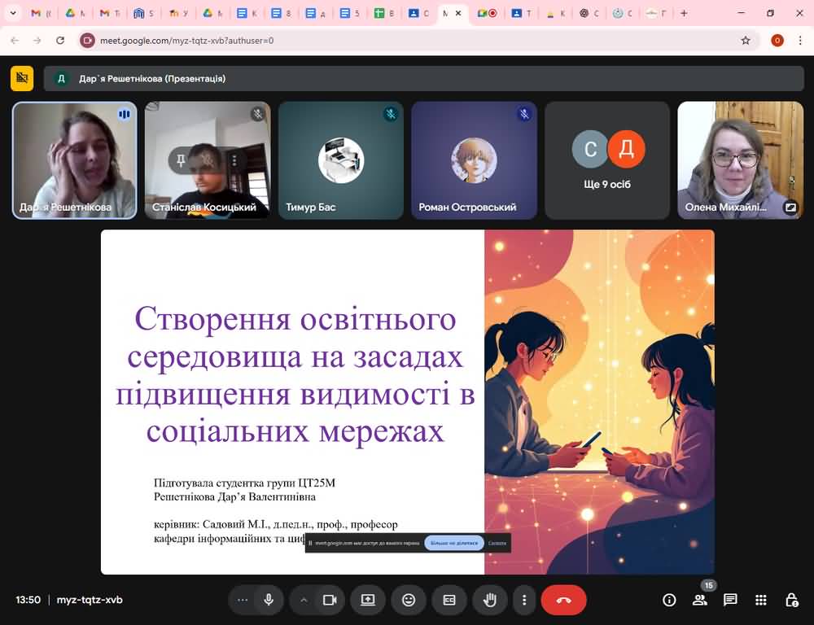Viewport: 814px width, 625px height.
Task: Expand video settings arrow beside camera
Action: [x=304, y=600]
